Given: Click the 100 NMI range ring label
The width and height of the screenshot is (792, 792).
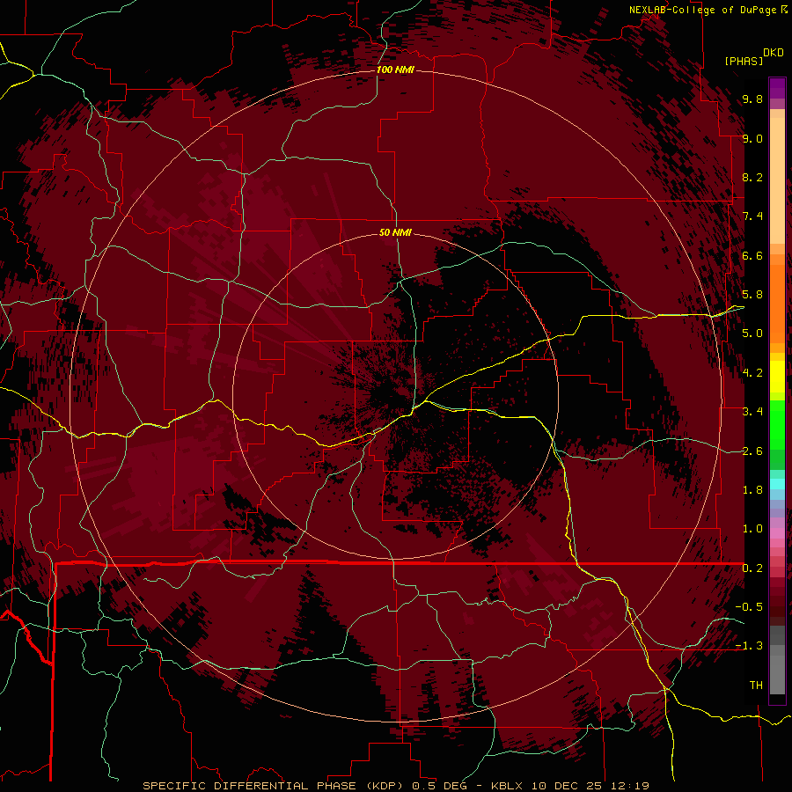Looking at the screenshot, I should click(x=395, y=70).
